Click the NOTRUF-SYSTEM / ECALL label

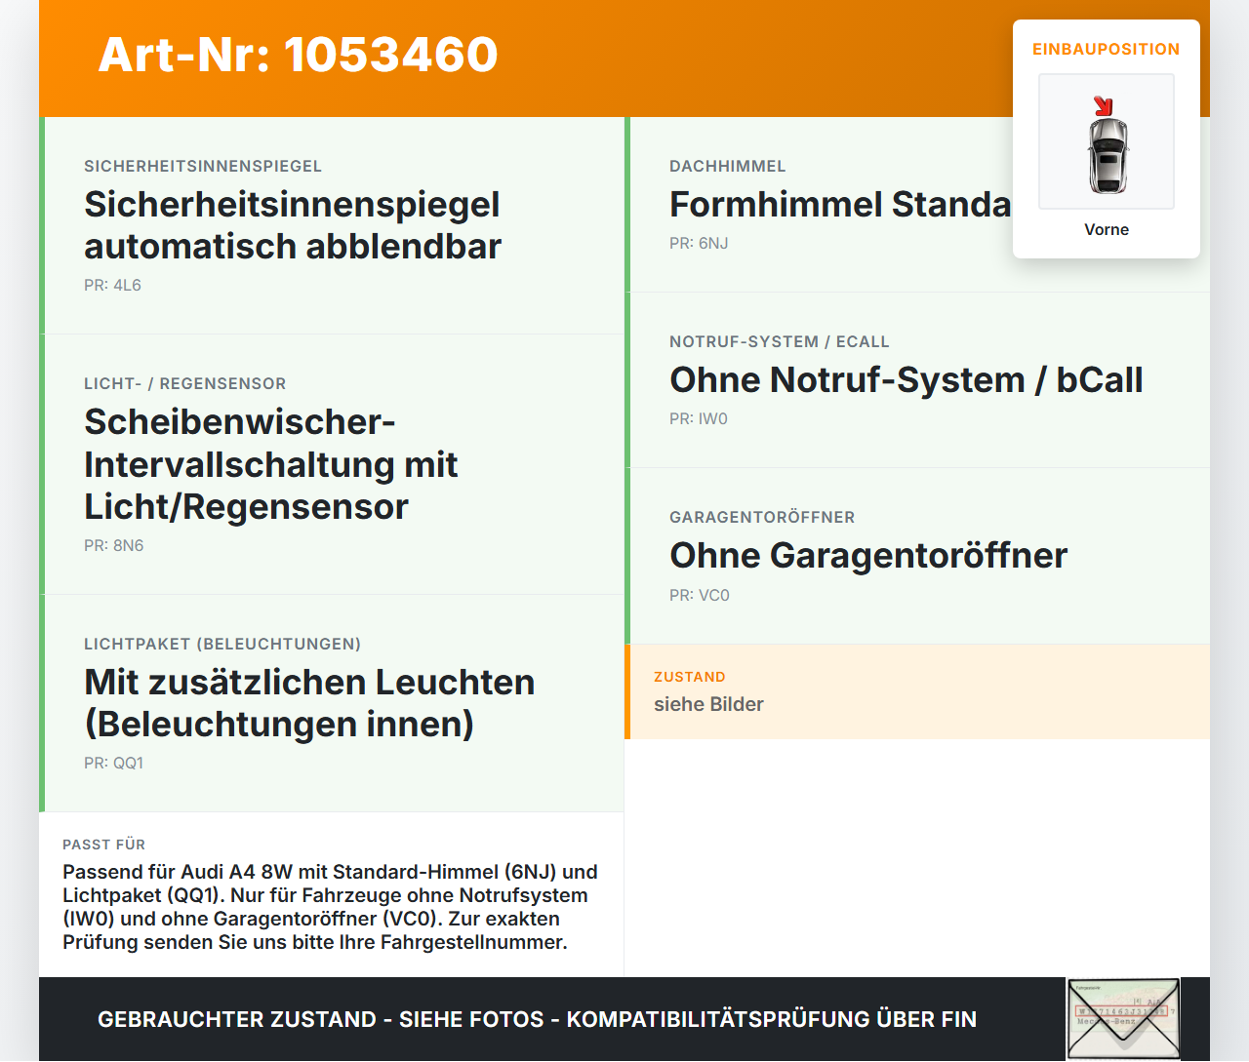pyautogui.click(x=780, y=341)
